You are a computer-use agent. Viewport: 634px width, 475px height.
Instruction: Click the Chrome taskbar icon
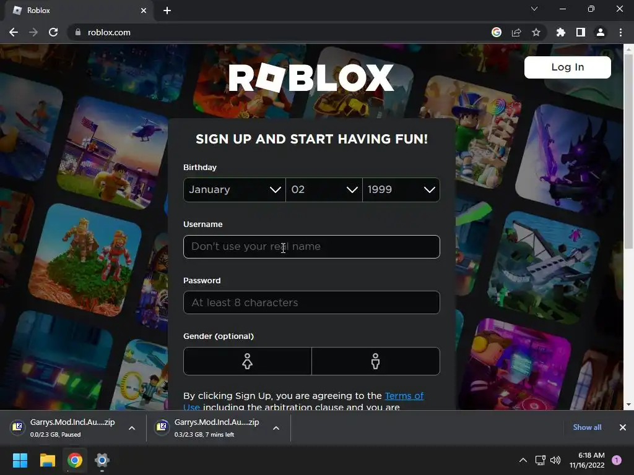point(75,460)
